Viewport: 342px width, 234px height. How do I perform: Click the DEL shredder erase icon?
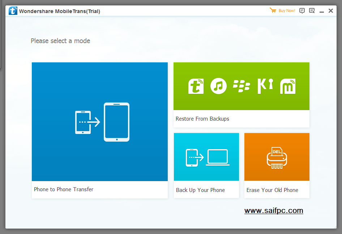[x=277, y=158]
